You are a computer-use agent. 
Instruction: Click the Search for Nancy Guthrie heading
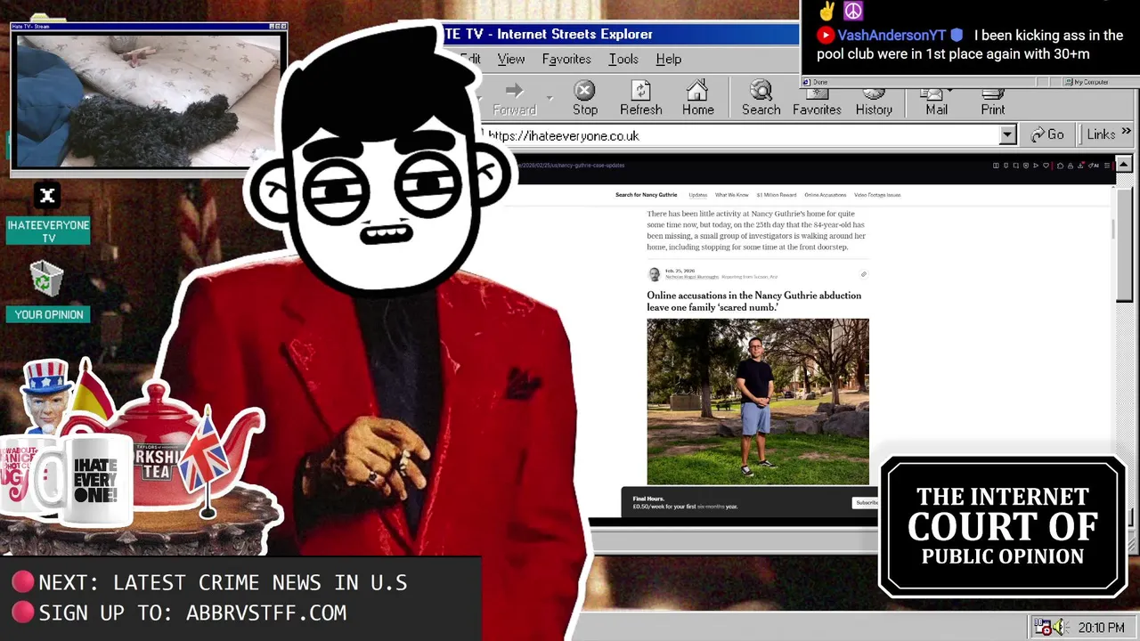tap(646, 195)
